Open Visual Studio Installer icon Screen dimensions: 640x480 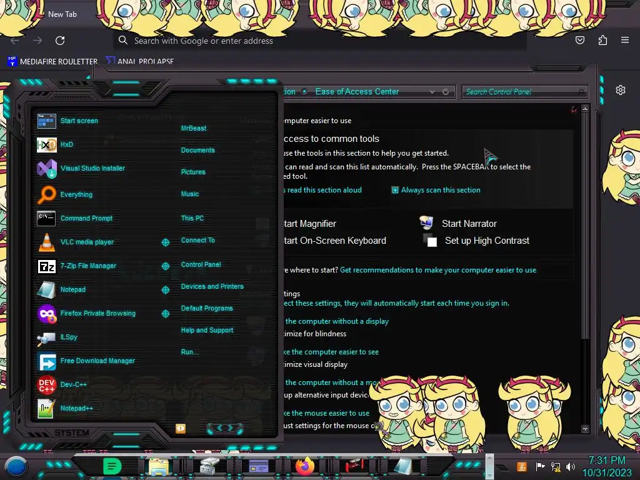(46, 168)
